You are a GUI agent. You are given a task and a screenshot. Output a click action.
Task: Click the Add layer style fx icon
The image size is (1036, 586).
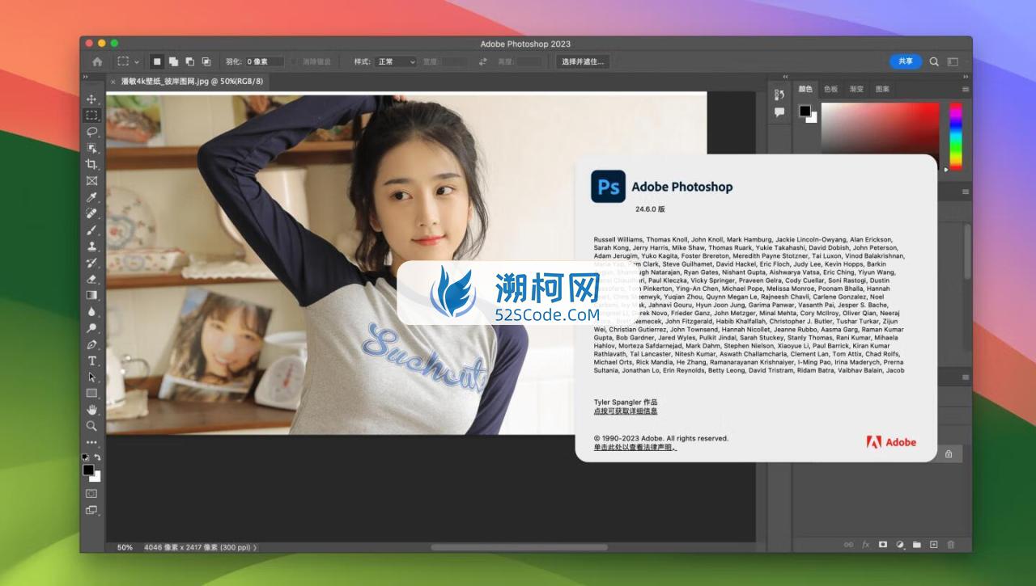[x=865, y=545]
